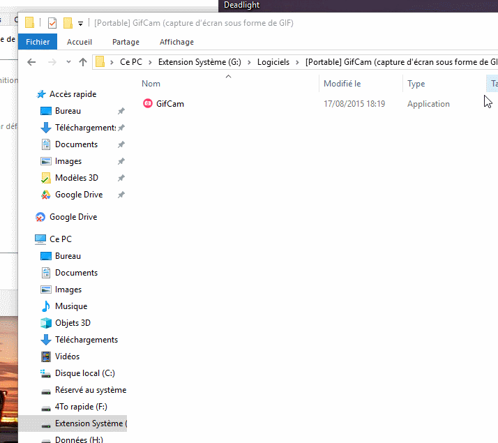Expand the chevron before Ce PC in address bar
Screen dimensions: 498x443
pyautogui.click(x=112, y=62)
